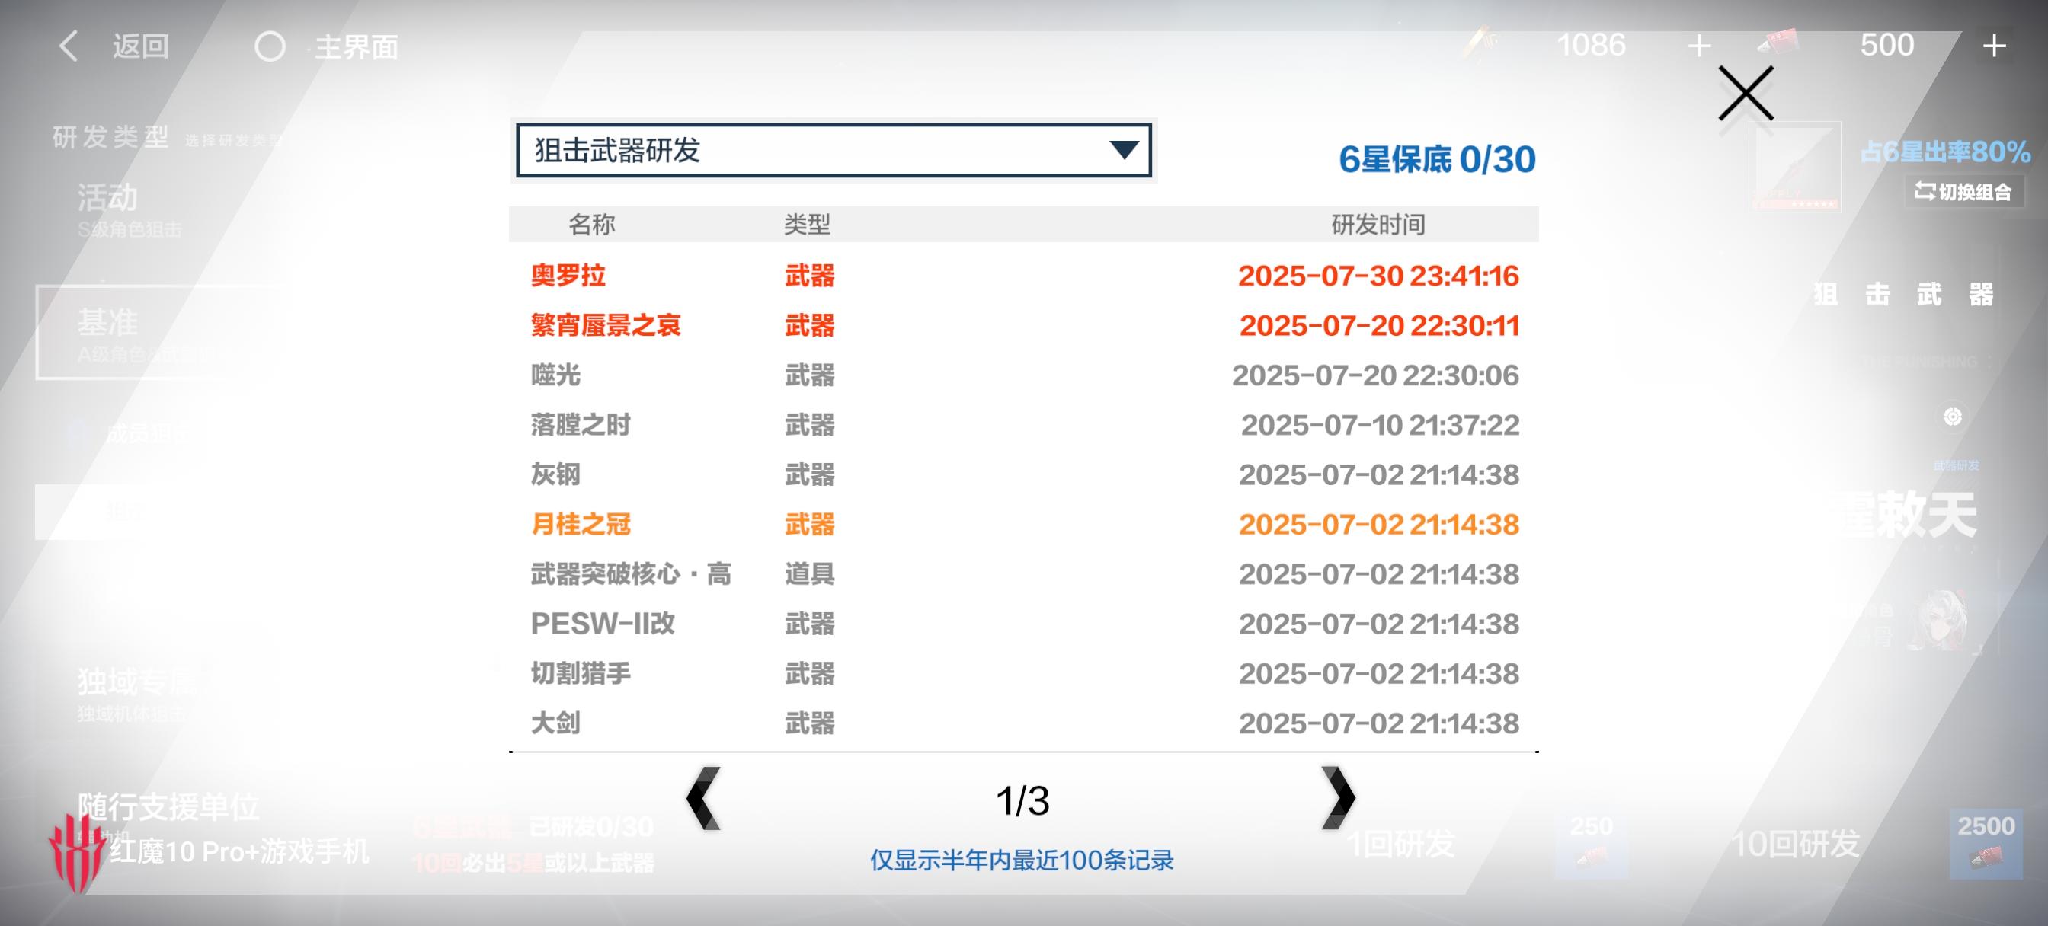The width and height of the screenshot is (2048, 926).
Task: Add more of the 1086 currency
Action: (1699, 46)
